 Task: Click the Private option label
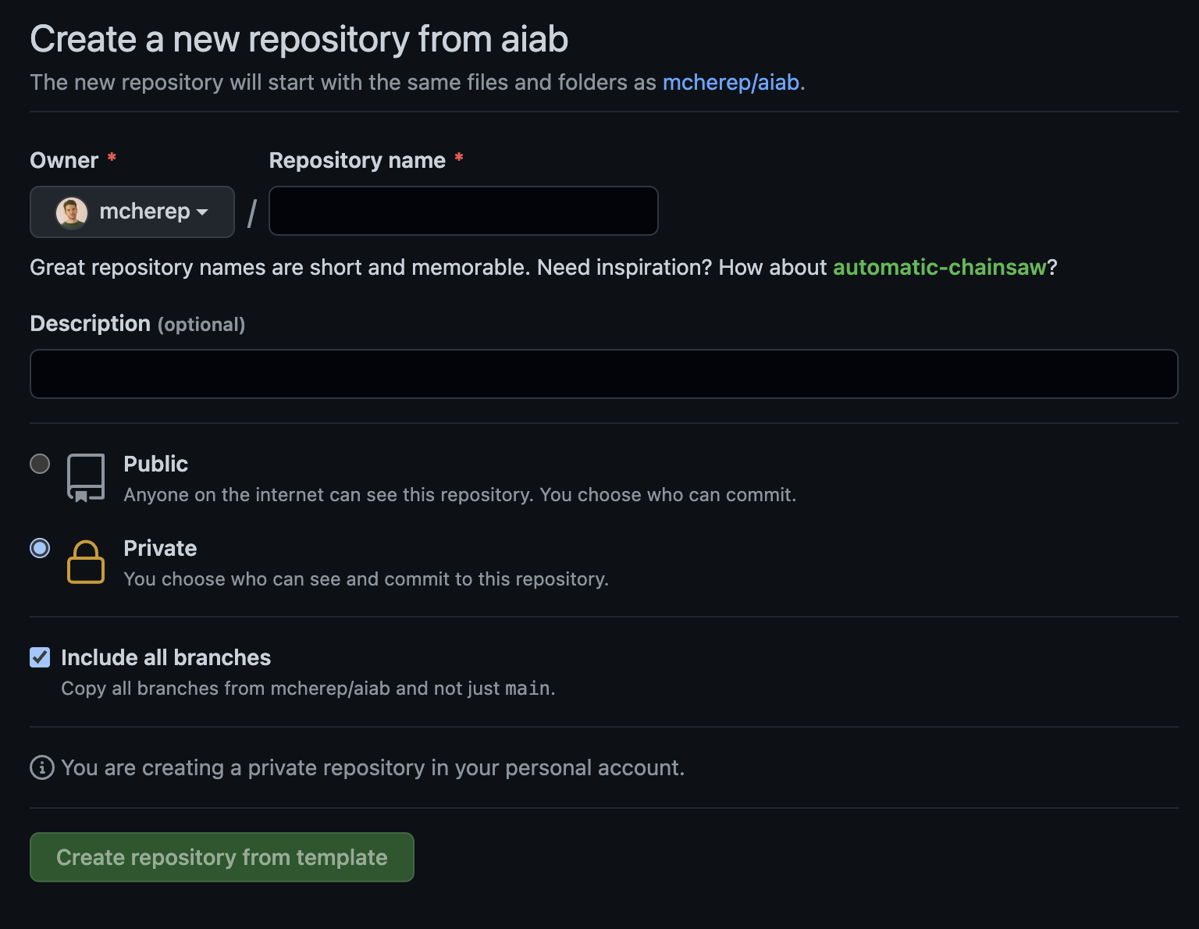click(160, 548)
